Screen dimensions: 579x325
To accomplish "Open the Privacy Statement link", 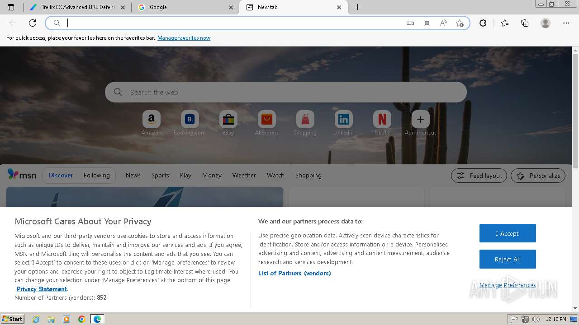I will 42,289.
